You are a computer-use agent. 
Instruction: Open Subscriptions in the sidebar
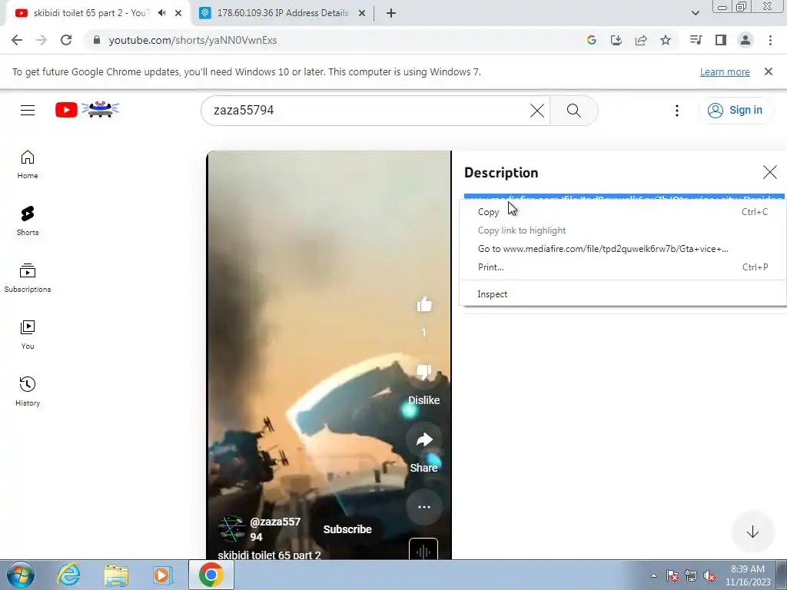[28, 278]
